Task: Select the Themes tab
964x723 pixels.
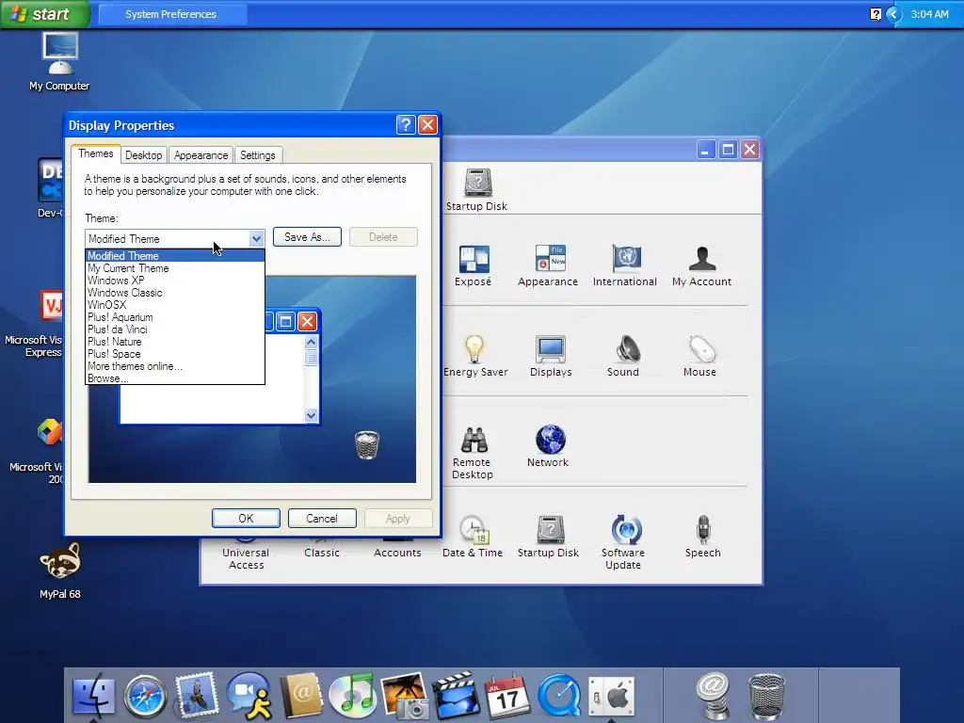Action: coord(95,153)
